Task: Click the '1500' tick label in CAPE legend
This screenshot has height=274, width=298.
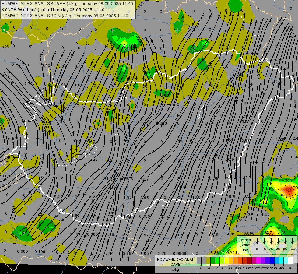Action: point(256,268)
